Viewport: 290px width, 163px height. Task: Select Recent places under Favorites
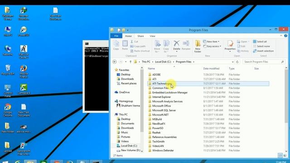pyautogui.click(x=127, y=83)
